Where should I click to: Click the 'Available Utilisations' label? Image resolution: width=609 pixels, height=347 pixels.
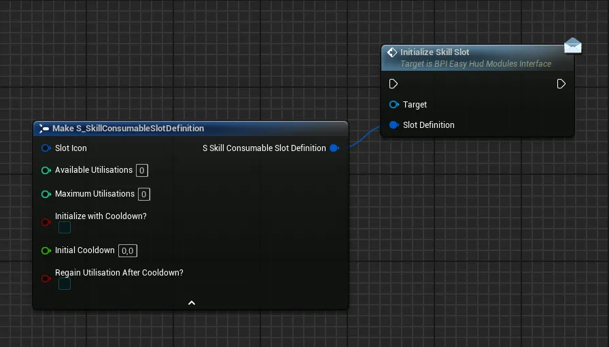point(94,170)
